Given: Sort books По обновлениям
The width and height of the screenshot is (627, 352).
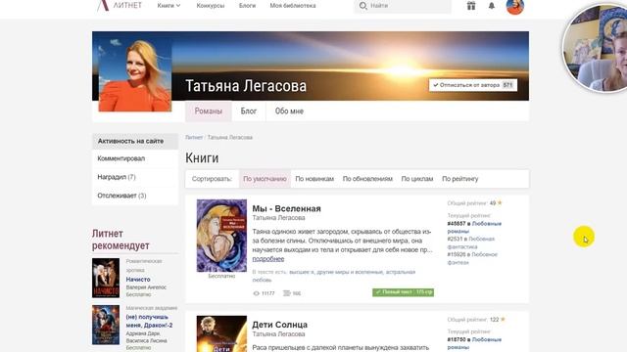Looking at the screenshot, I should pyautogui.click(x=367, y=179).
